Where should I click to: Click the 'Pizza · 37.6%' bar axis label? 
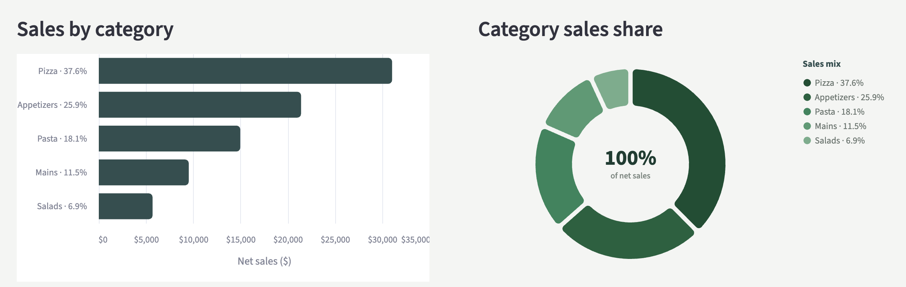63,71
